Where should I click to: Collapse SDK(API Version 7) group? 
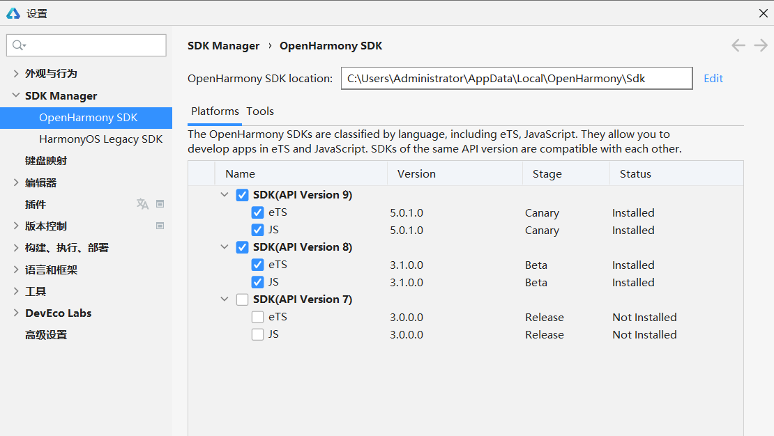[225, 299]
